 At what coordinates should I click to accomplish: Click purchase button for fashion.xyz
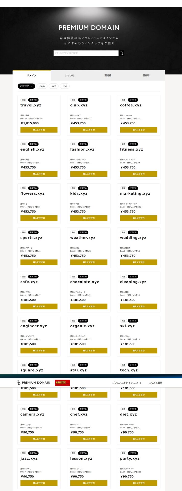(x=89, y=174)
